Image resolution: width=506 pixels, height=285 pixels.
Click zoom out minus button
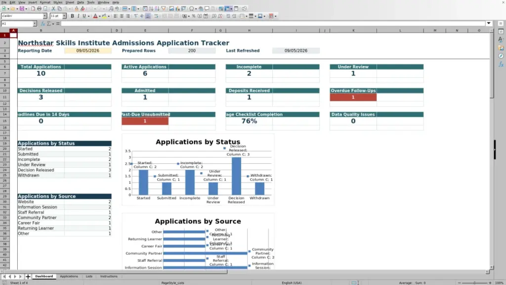459,283
